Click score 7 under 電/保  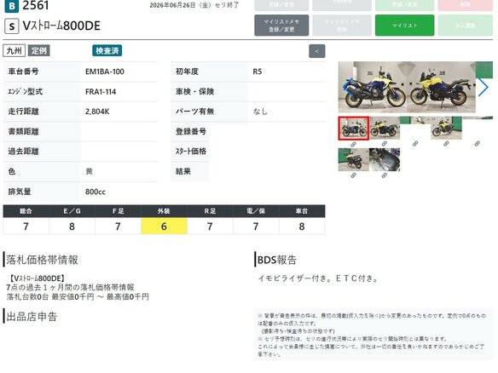[x=256, y=227]
